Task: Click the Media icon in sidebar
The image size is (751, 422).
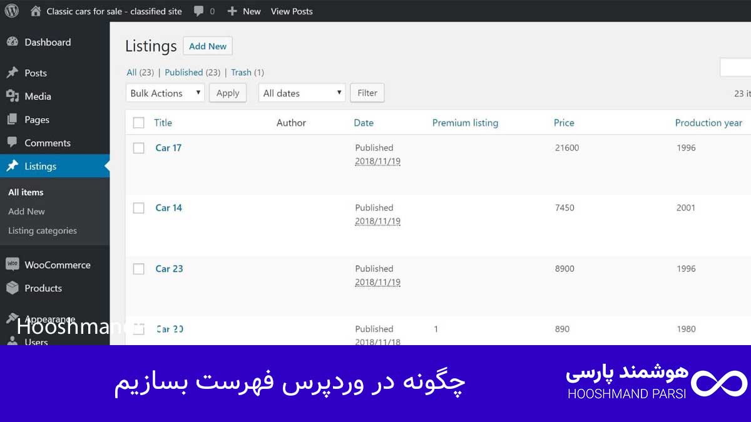Action: click(x=12, y=96)
